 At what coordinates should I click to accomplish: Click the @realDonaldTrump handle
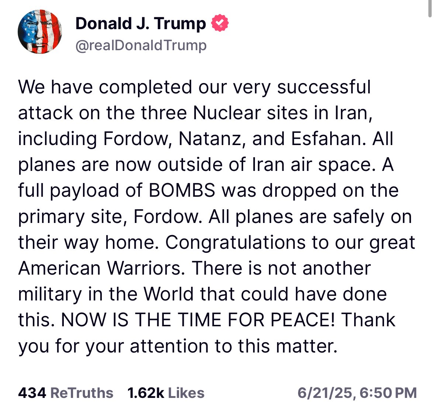[141, 45]
